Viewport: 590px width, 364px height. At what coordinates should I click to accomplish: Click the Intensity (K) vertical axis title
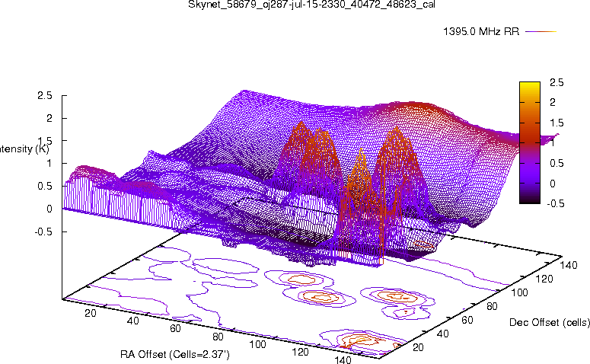(x=24, y=149)
